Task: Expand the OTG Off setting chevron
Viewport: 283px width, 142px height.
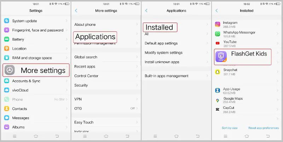Action: point(137,109)
